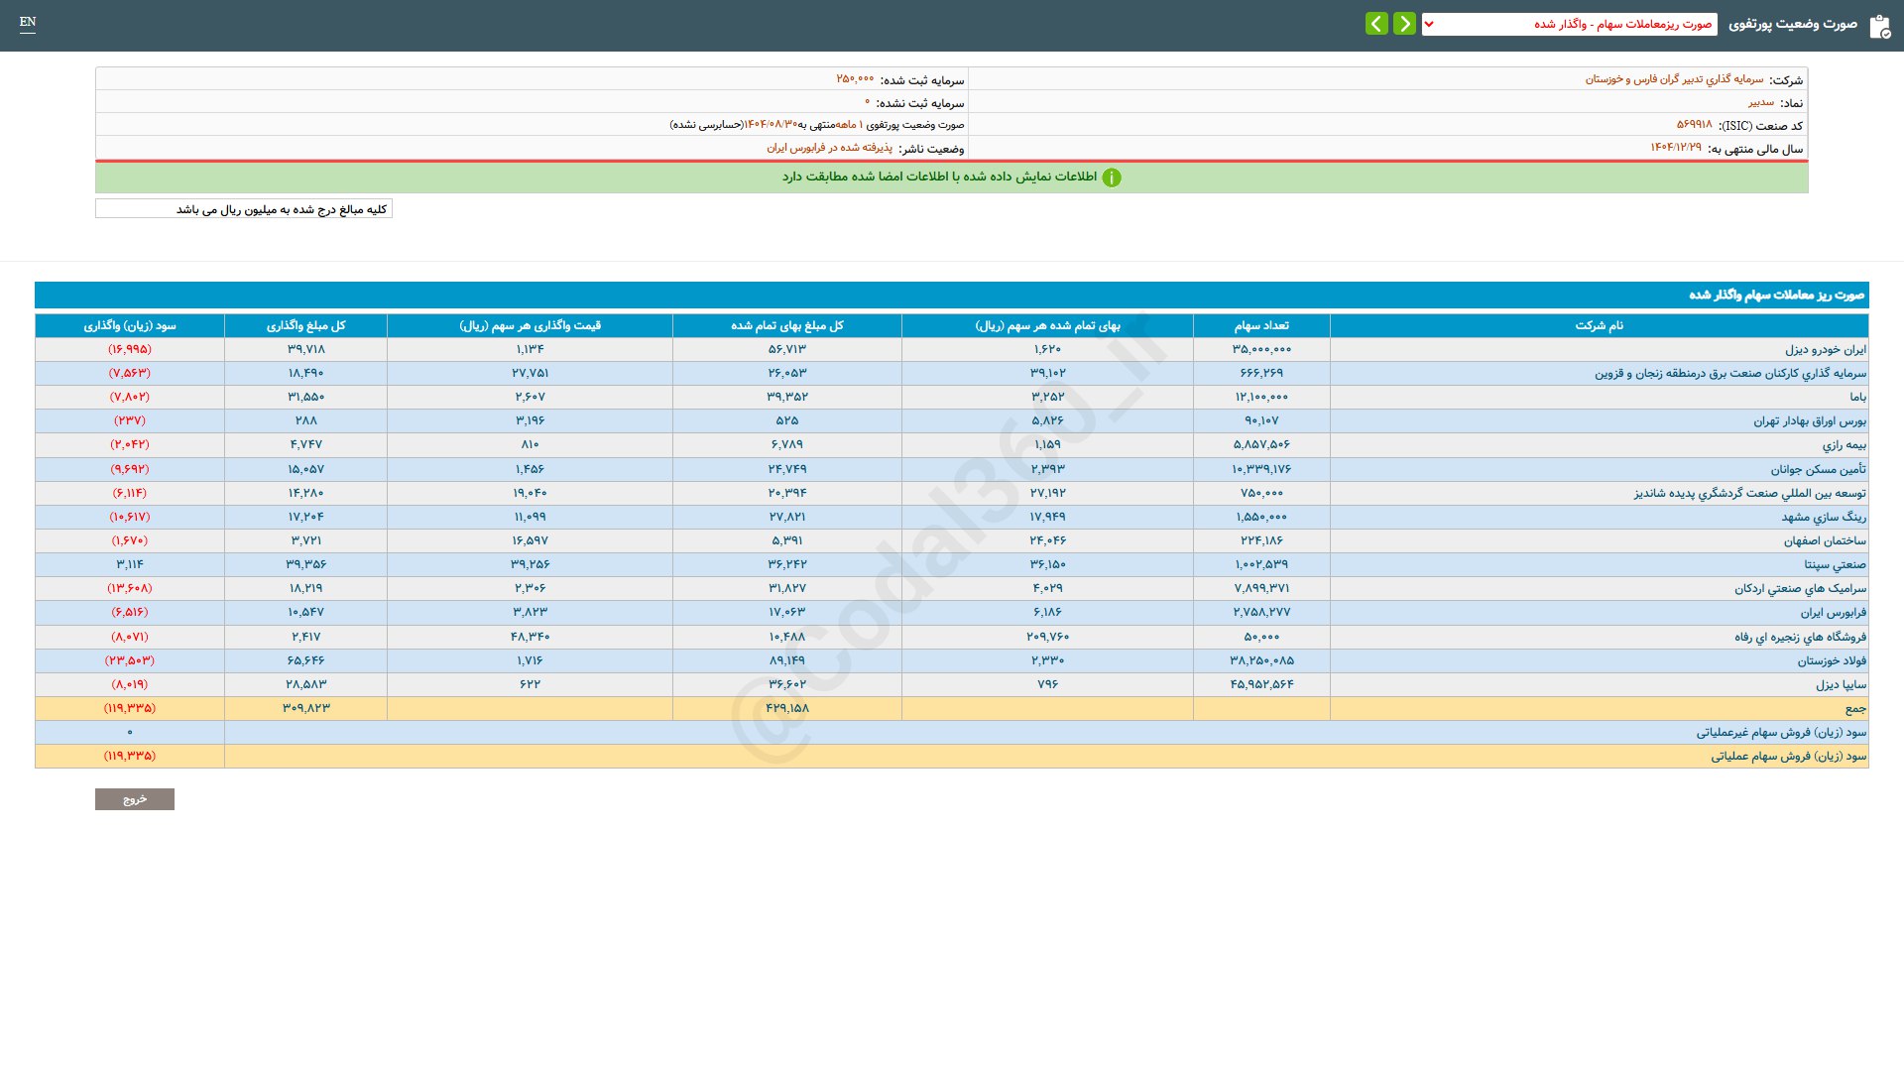Click the صورت ریز معاملات سهام واگذار شده section title

[1775, 296]
